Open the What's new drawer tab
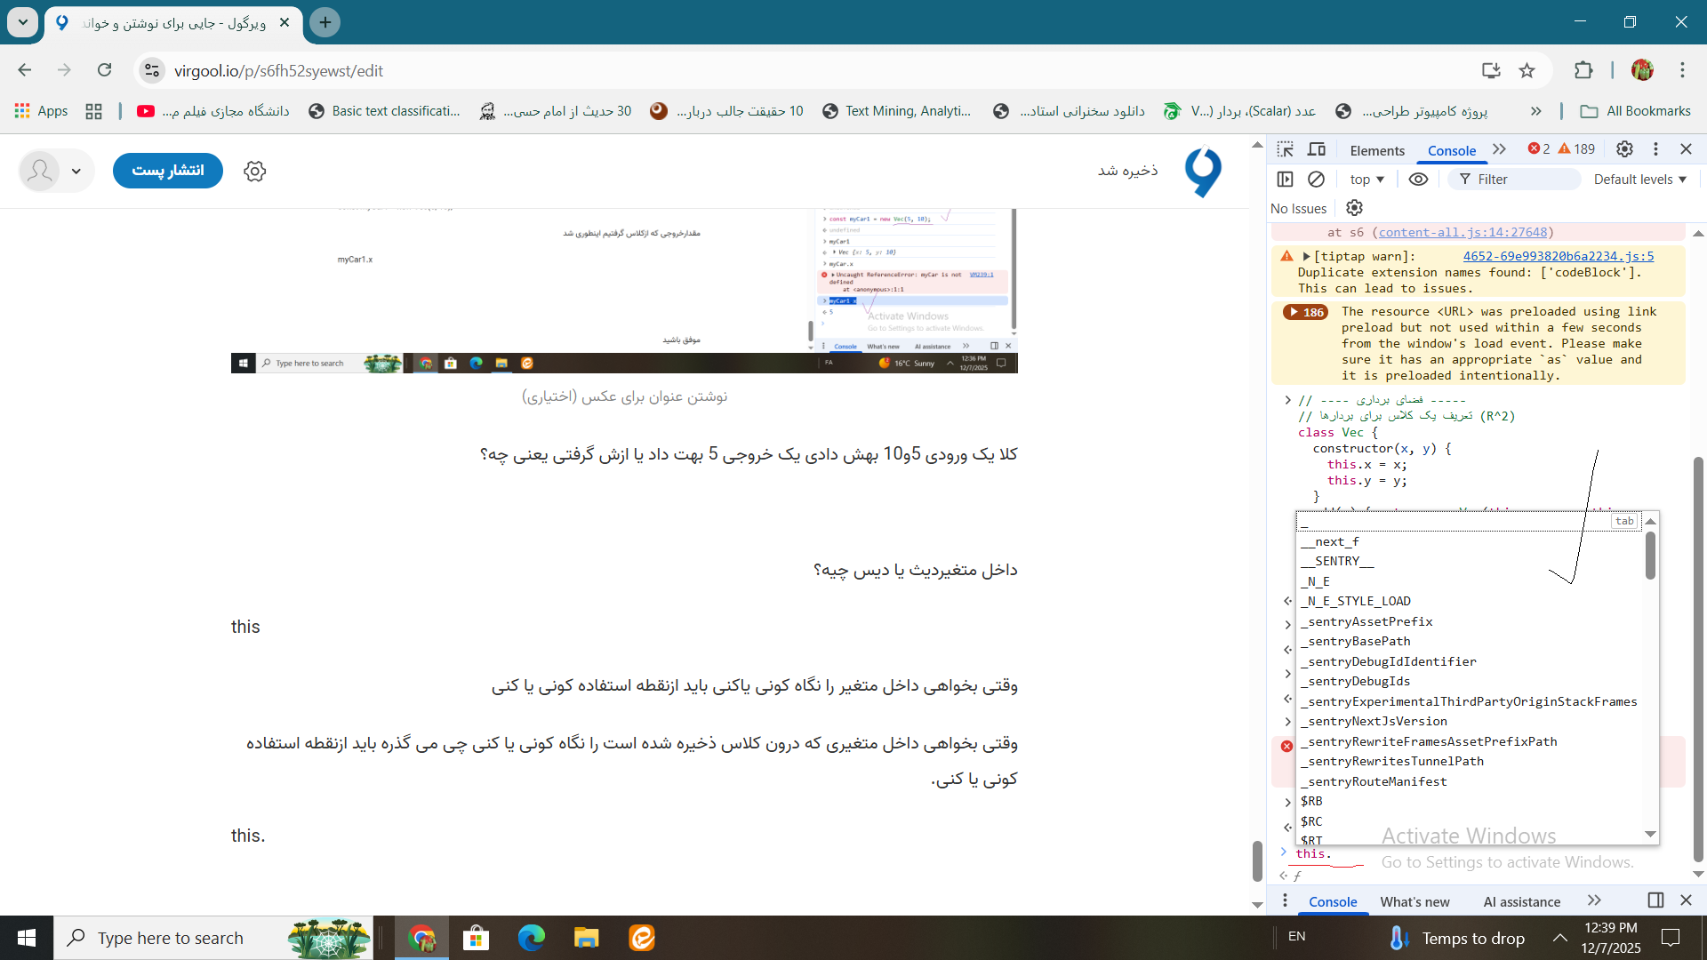This screenshot has width=1707, height=960. coord(1414,901)
